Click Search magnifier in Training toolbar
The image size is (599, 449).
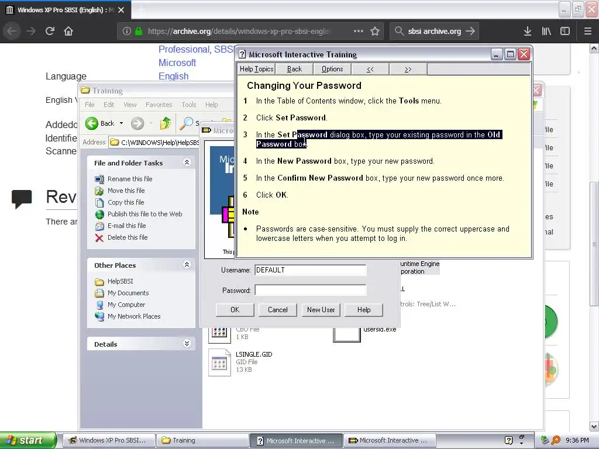pyautogui.click(x=187, y=123)
